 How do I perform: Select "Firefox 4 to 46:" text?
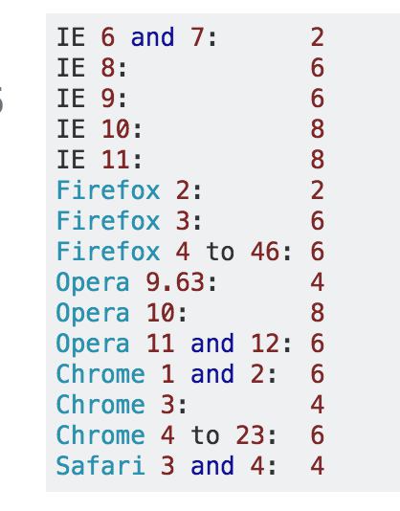coord(174,252)
